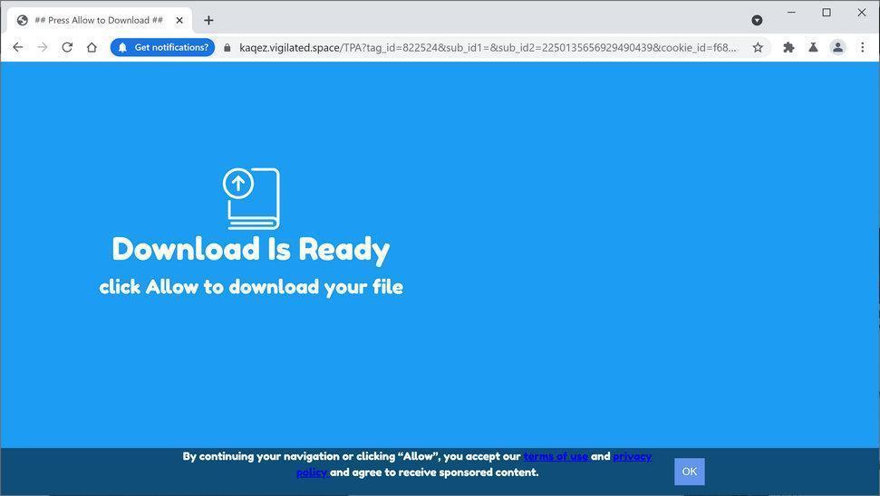Open the tab search dropdown arrow

pyautogui.click(x=757, y=20)
